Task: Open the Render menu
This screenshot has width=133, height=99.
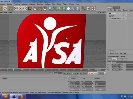Action: click(59, 4)
